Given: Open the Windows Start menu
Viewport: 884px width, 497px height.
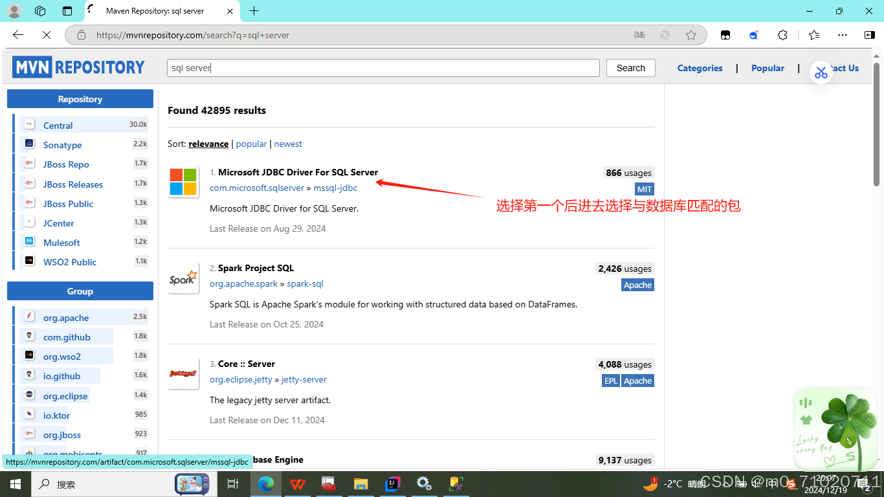Looking at the screenshot, I should [16, 483].
